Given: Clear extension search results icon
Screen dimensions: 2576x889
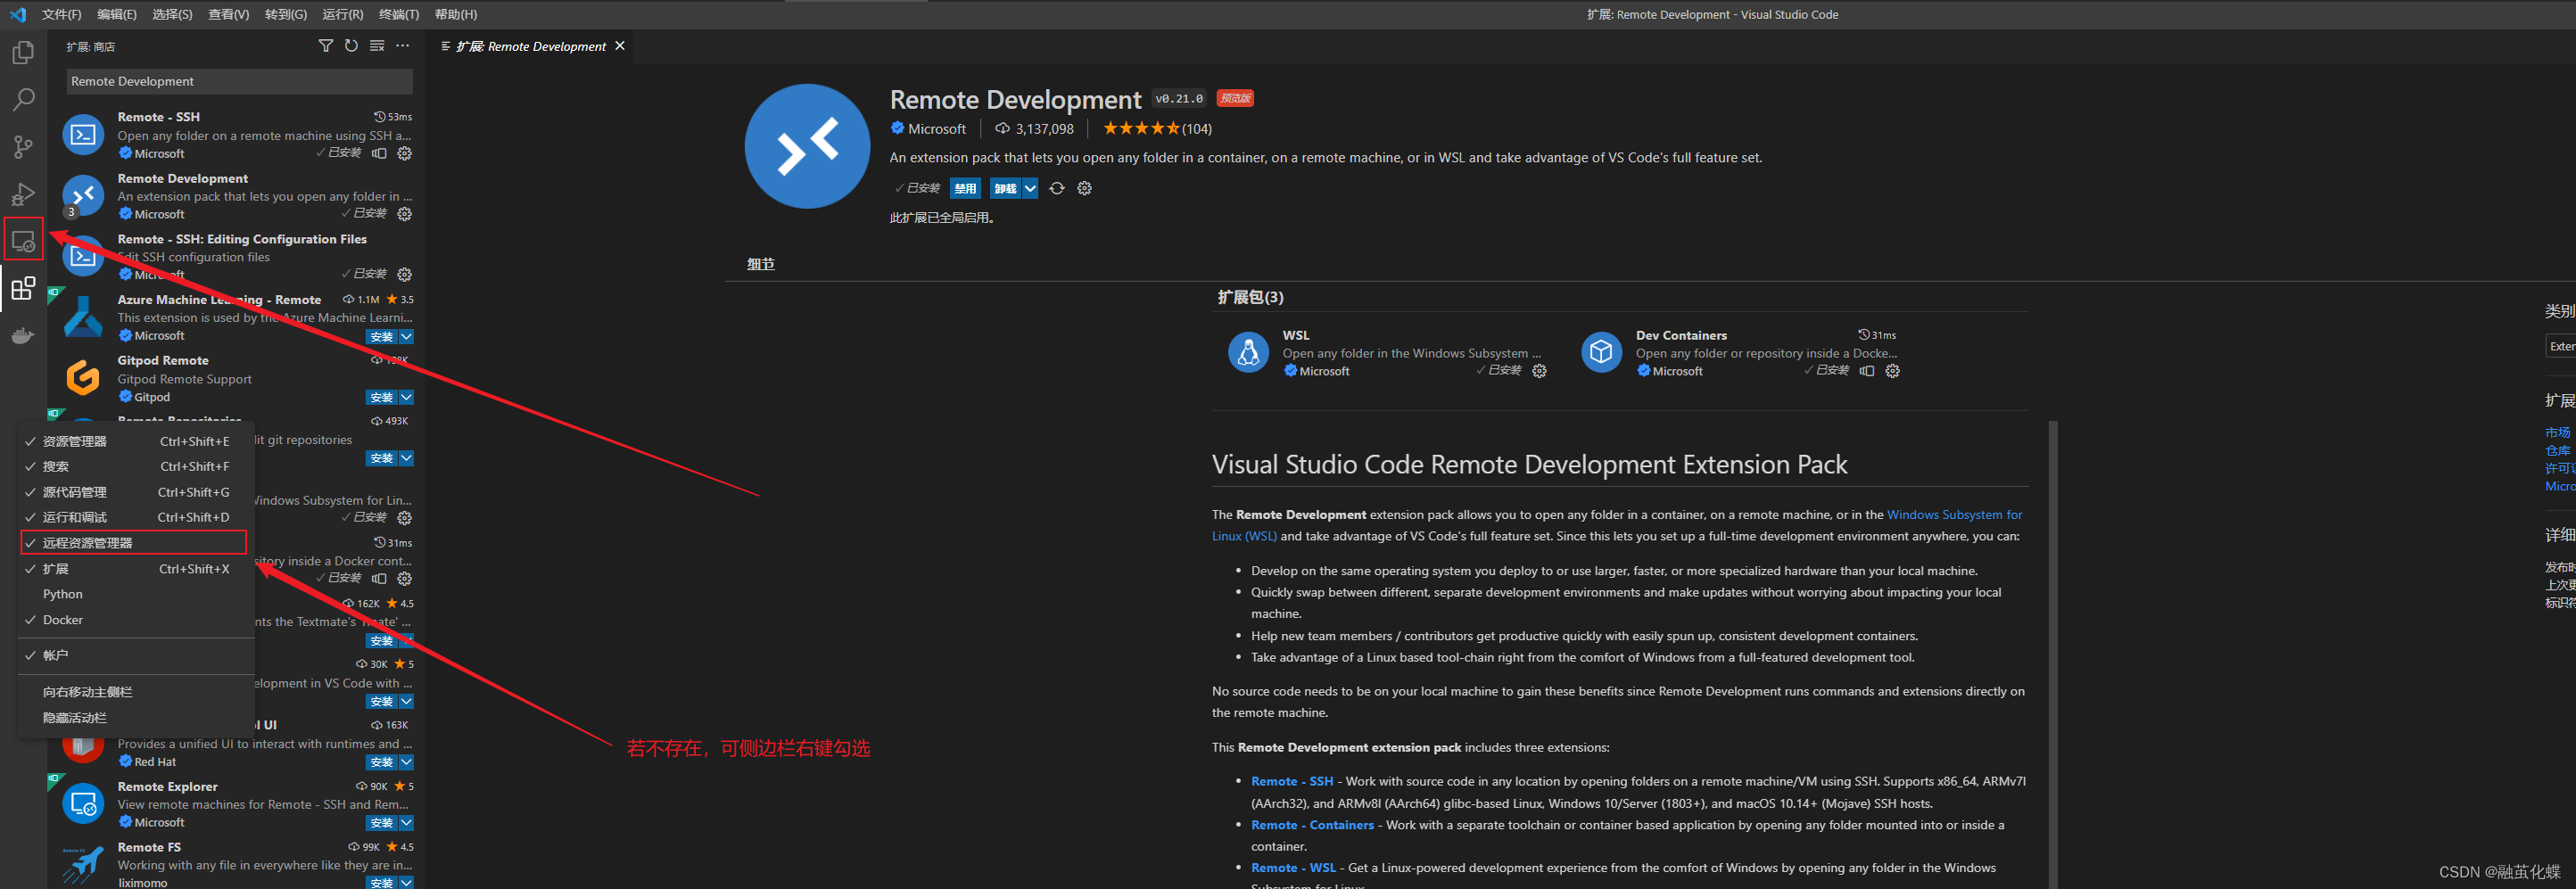Looking at the screenshot, I should point(377,46).
